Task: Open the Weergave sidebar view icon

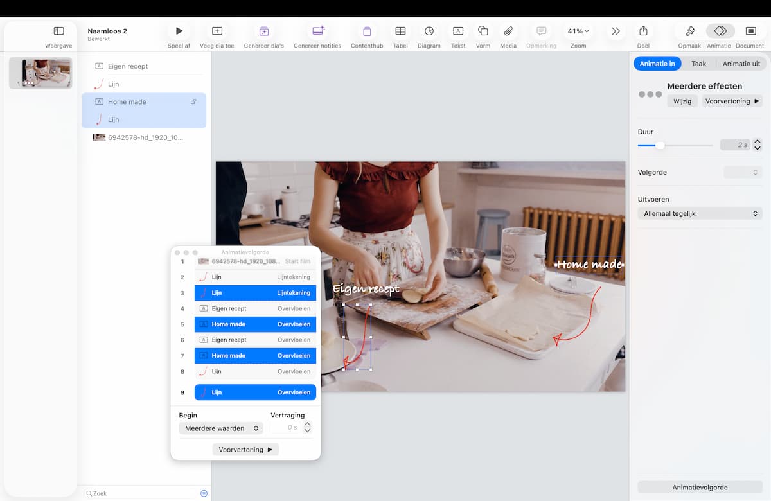Action: tap(58, 31)
